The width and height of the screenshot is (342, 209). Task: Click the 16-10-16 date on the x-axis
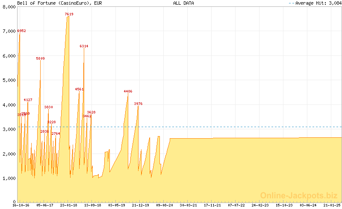[21, 205]
